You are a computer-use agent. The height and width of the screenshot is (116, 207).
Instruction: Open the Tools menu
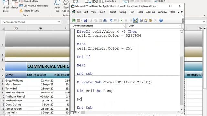pyautogui.click(x=140, y=12)
